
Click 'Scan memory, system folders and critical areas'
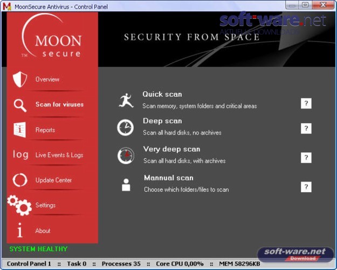click(200, 106)
